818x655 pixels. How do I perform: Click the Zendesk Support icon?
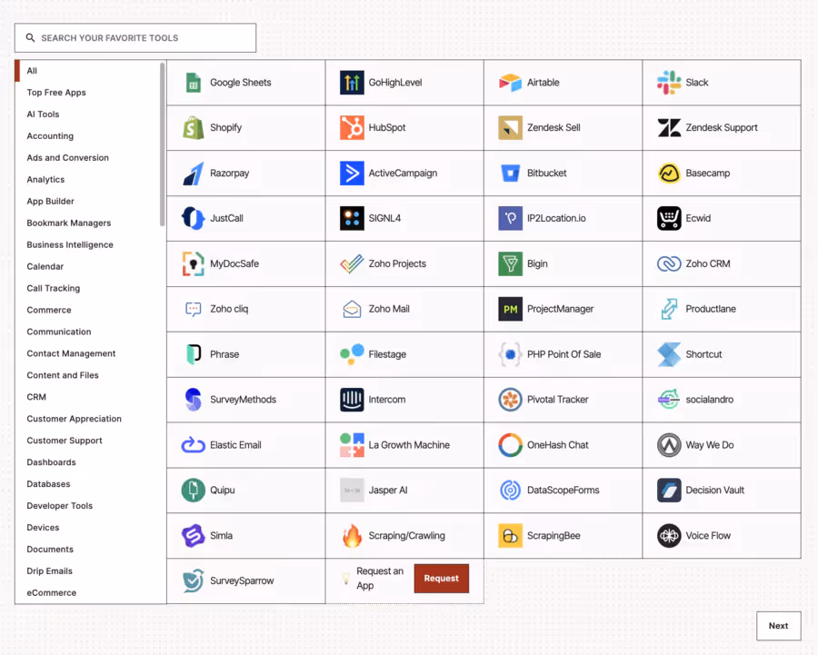point(669,128)
